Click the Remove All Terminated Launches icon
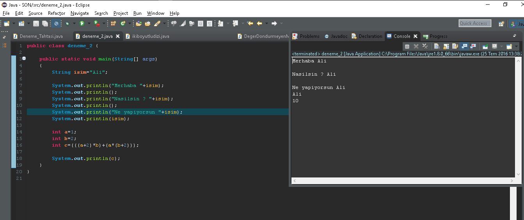The height and width of the screenshot is (220, 524). tap(425, 46)
